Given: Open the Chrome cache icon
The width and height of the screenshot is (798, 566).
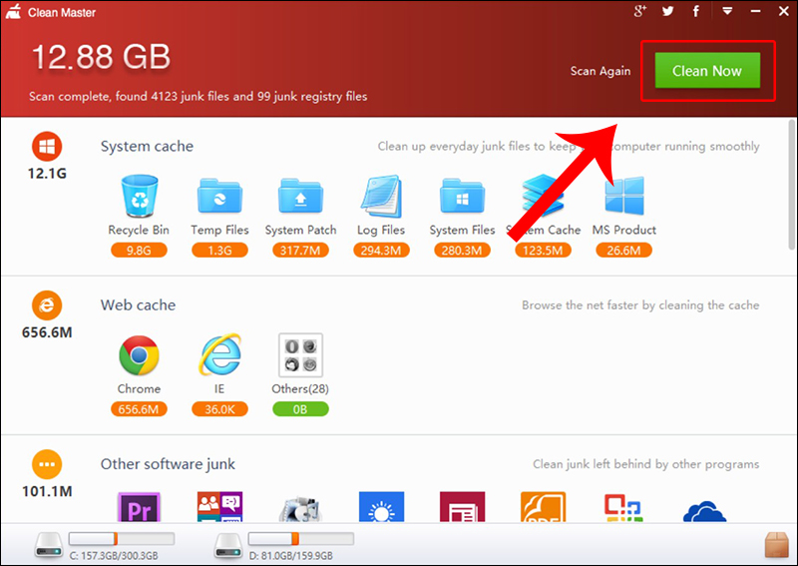Looking at the screenshot, I should pos(139,355).
